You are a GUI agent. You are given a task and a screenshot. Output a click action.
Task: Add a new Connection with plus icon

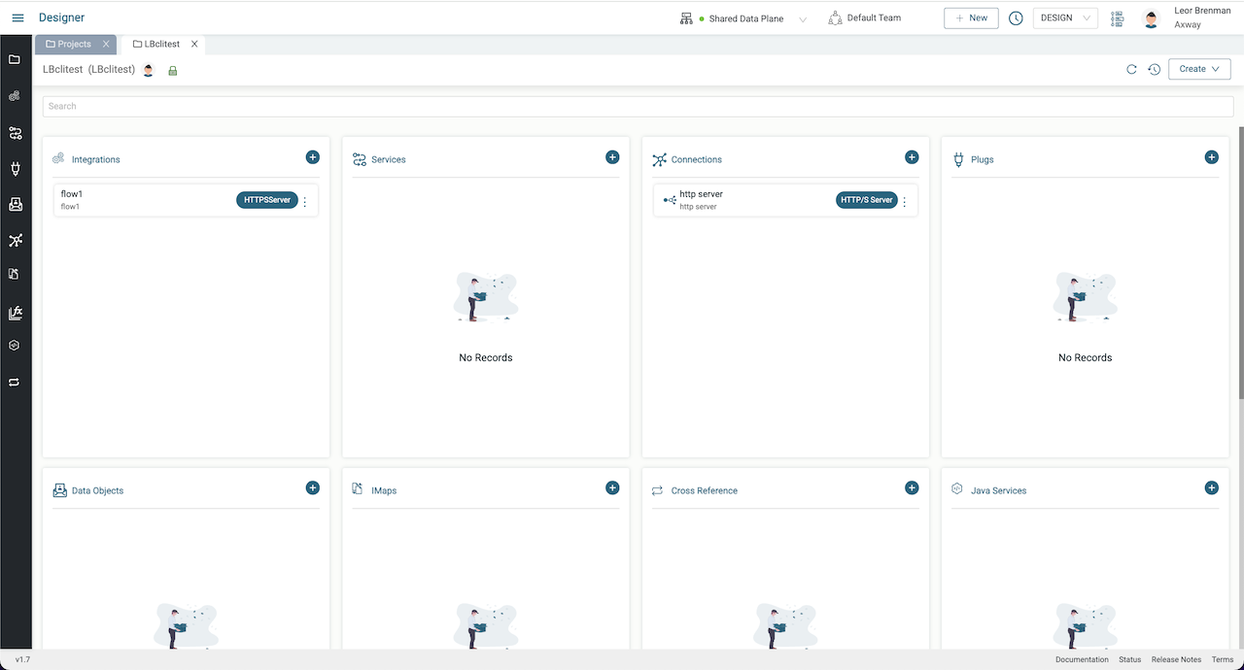coord(912,157)
